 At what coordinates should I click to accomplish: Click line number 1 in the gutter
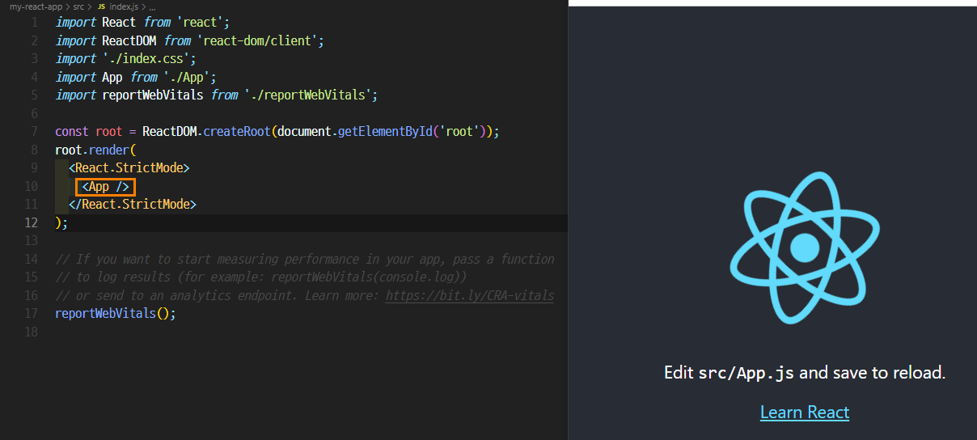[x=34, y=22]
